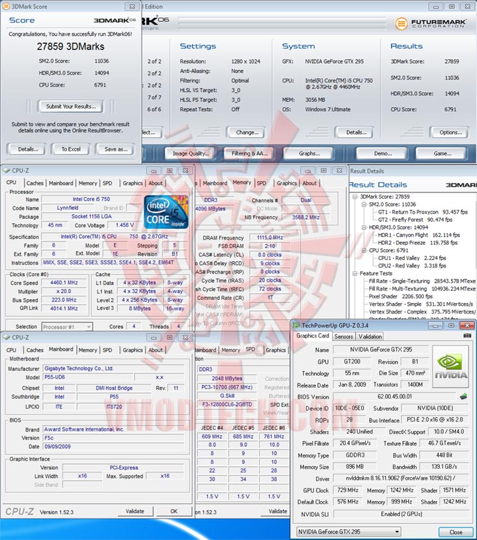Click Options... under Results section
Viewport: 477px width, 540px height.
point(450,132)
